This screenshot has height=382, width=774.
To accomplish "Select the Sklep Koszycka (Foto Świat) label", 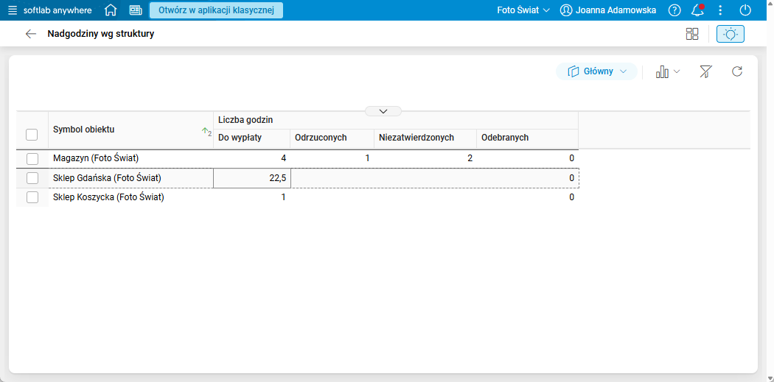I will [108, 197].
